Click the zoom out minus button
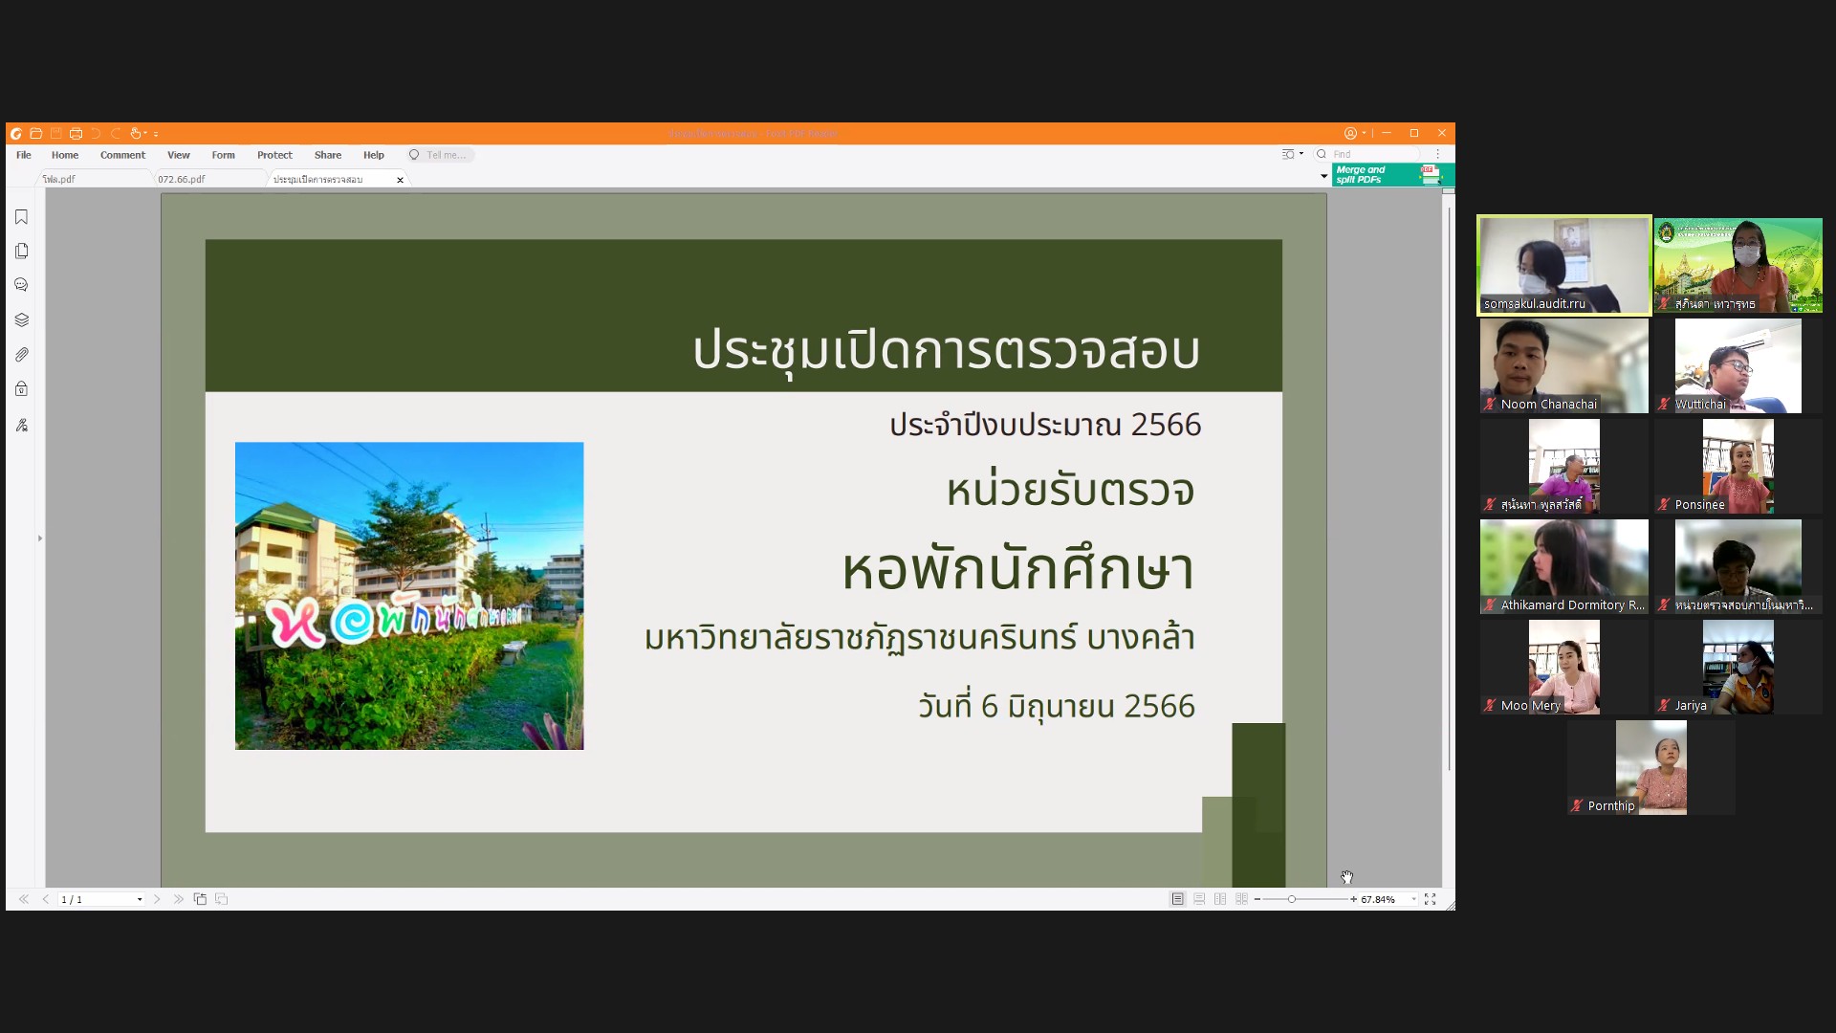The width and height of the screenshot is (1836, 1033). coord(1257,899)
